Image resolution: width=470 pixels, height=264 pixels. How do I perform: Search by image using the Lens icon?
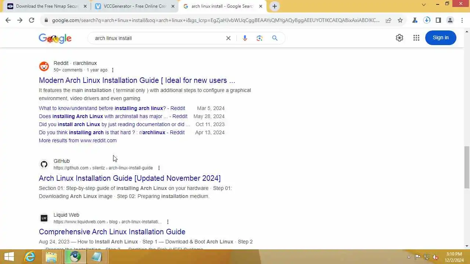(260, 38)
